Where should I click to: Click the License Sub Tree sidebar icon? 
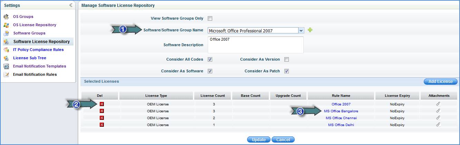(x=6, y=58)
